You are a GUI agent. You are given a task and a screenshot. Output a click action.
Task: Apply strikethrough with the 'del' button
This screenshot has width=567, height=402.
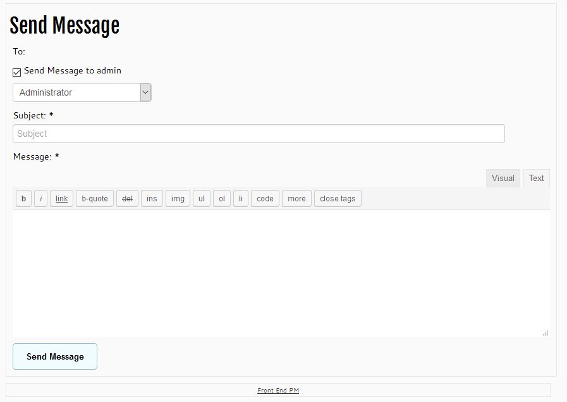click(127, 199)
